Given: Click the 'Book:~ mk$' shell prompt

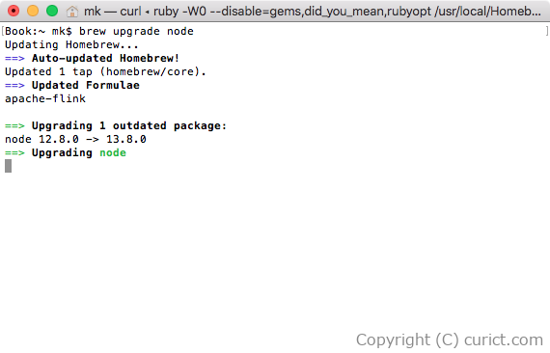Looking at the screenshot, I should coord(39,32).
